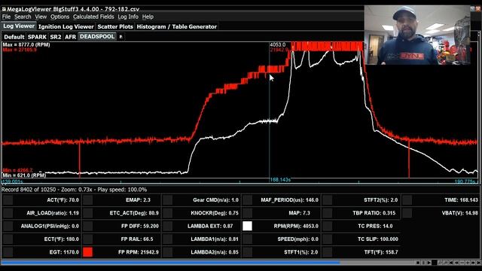Open the File menu
Viewport: 482px width, 271px height.
pyautogui.click(x=6, y=17)
